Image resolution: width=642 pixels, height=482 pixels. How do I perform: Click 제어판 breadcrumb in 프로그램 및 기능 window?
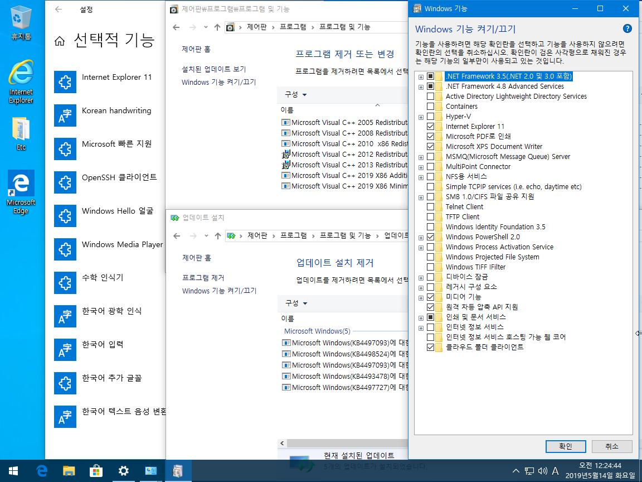tap(257, 27)
